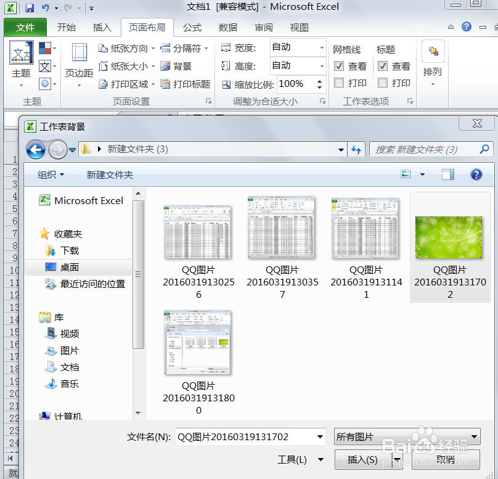Click 新建文件夹 new folder button

click(110, 174)
